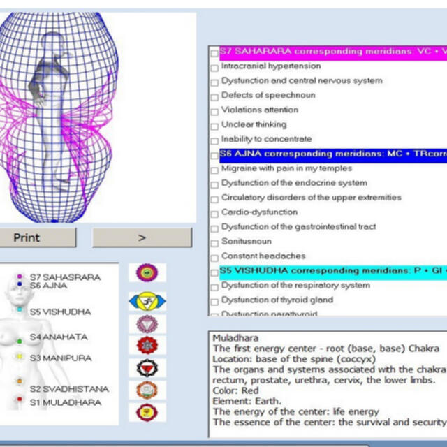The image size is (447, 447).
Task: Enable the Unclear thinking checkbox
Action: [214, 126]
